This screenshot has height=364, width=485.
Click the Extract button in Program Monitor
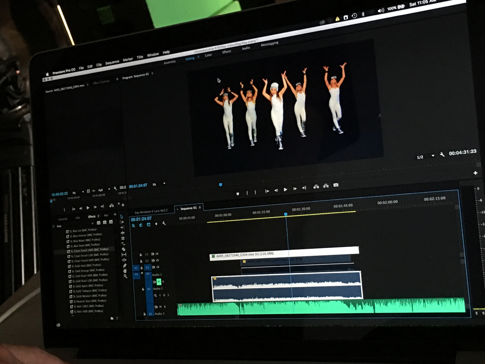tap(326, 186)
